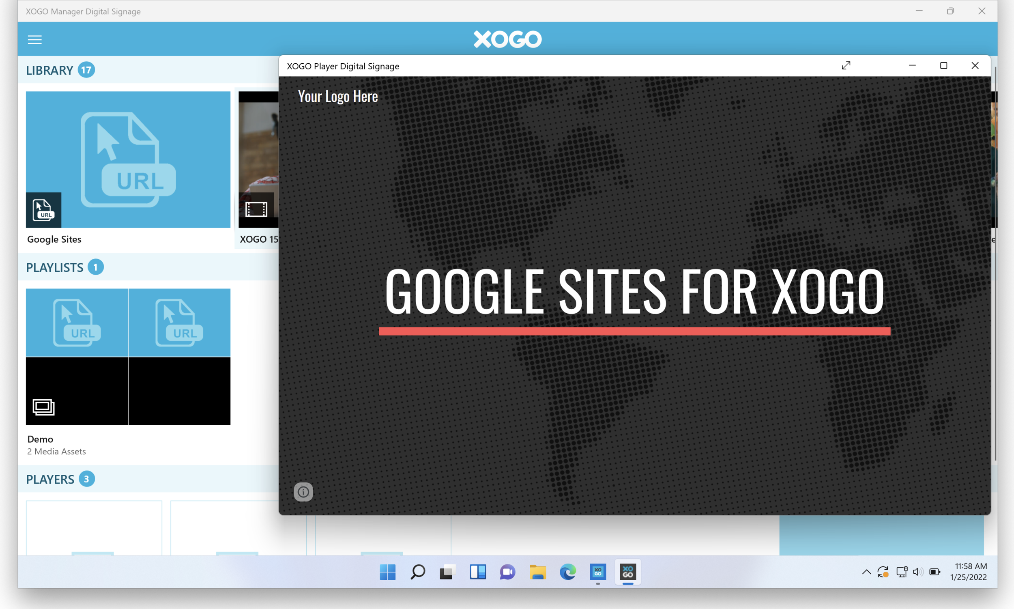The width and height of the screenshot is (1014, 609).
Task: Click the video filmstrip badge on XOGO 15
Action: click(256, 210)
